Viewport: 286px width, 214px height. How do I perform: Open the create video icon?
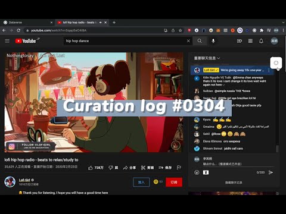(x=240, y=41)
